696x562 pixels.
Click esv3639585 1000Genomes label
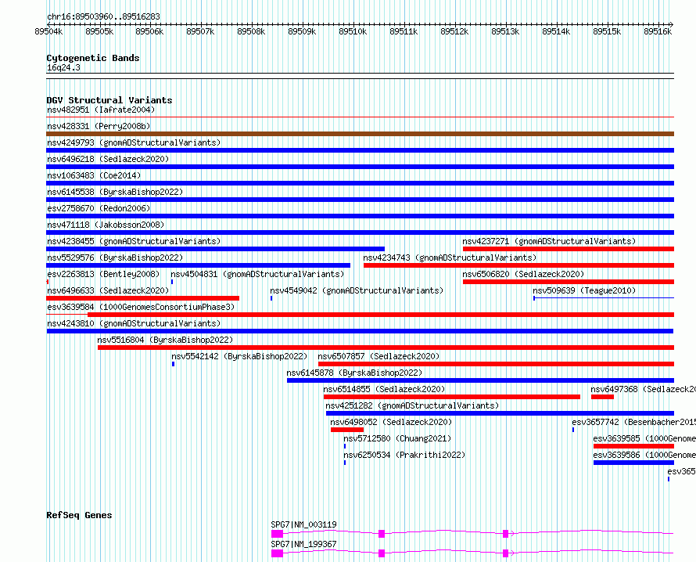tap(644, 438)
